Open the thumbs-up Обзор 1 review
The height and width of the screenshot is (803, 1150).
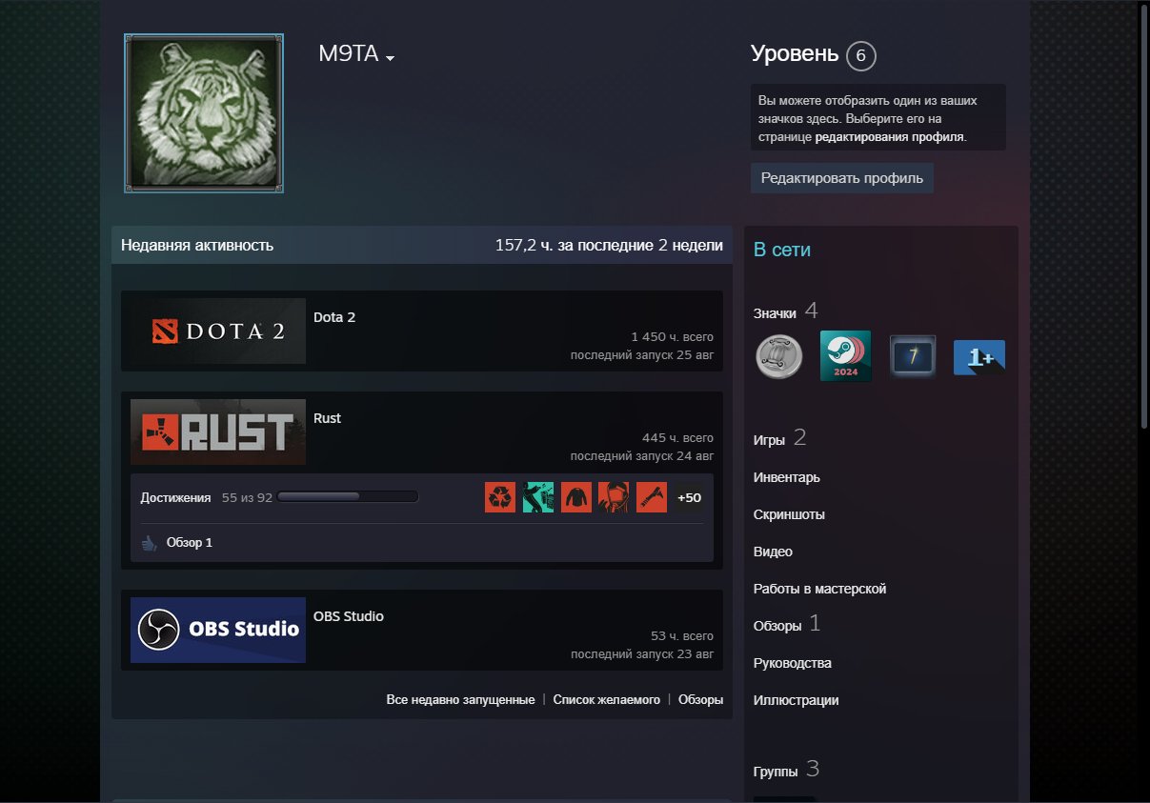[178, 543]
